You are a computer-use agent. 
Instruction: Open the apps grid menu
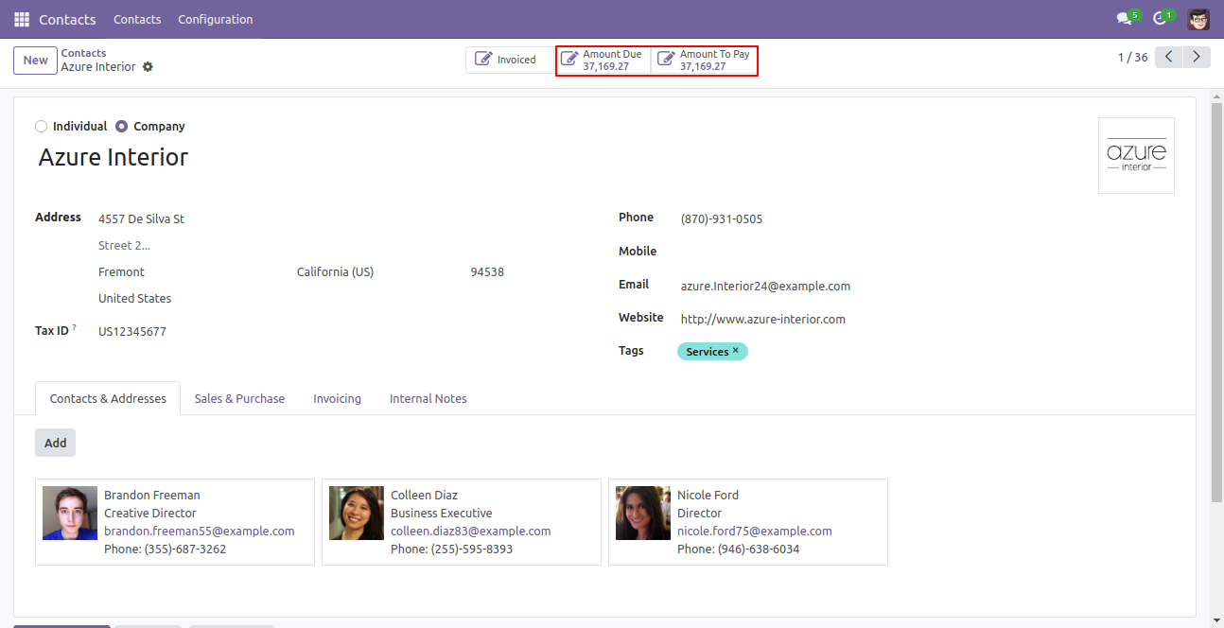[22, 19]
